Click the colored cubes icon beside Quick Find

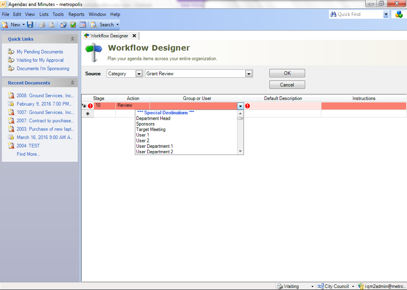399,14
